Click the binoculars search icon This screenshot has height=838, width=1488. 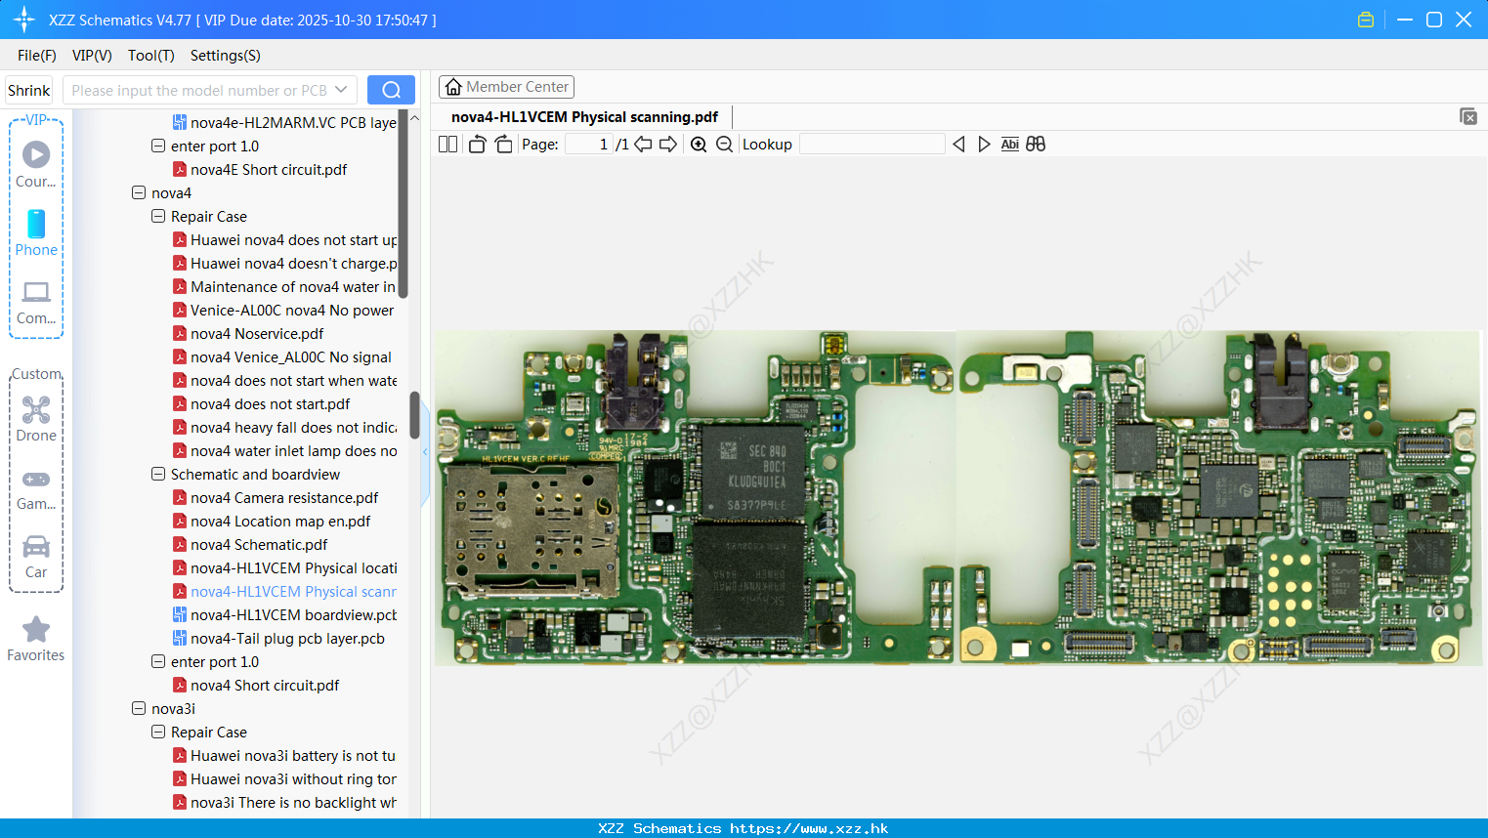point(1036,144)
